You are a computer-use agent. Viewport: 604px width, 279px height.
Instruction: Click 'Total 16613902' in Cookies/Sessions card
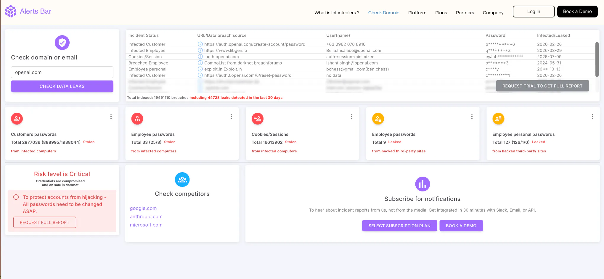[267, 142]
